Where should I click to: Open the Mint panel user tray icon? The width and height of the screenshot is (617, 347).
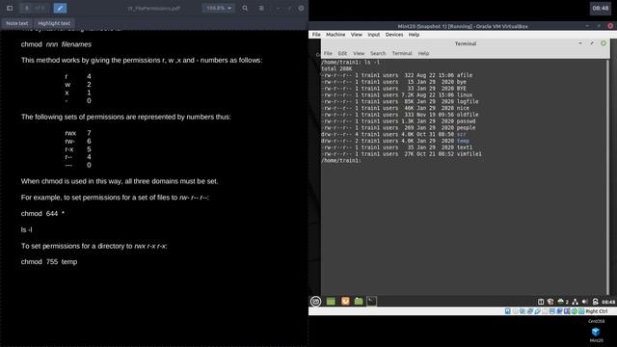point(595,302)
